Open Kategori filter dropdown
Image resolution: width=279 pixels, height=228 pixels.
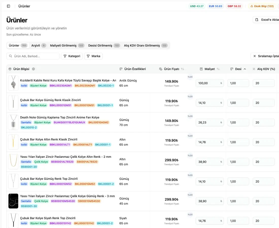click(72, 56)
